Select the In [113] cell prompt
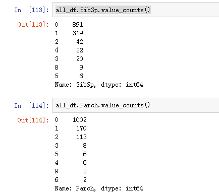This screenshot has height=195, width=219. tap(32, 10)
